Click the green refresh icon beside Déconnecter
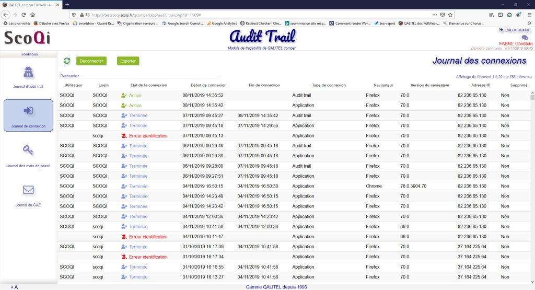 pyautogui.click(x=66, y=61)
